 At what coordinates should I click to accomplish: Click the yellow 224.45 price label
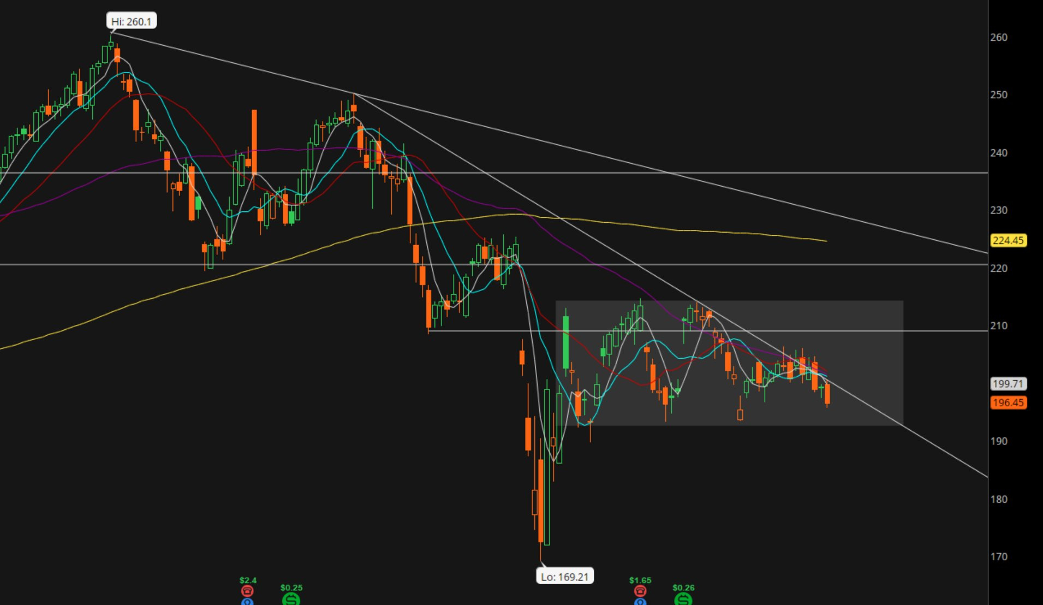pos(1008,240)
